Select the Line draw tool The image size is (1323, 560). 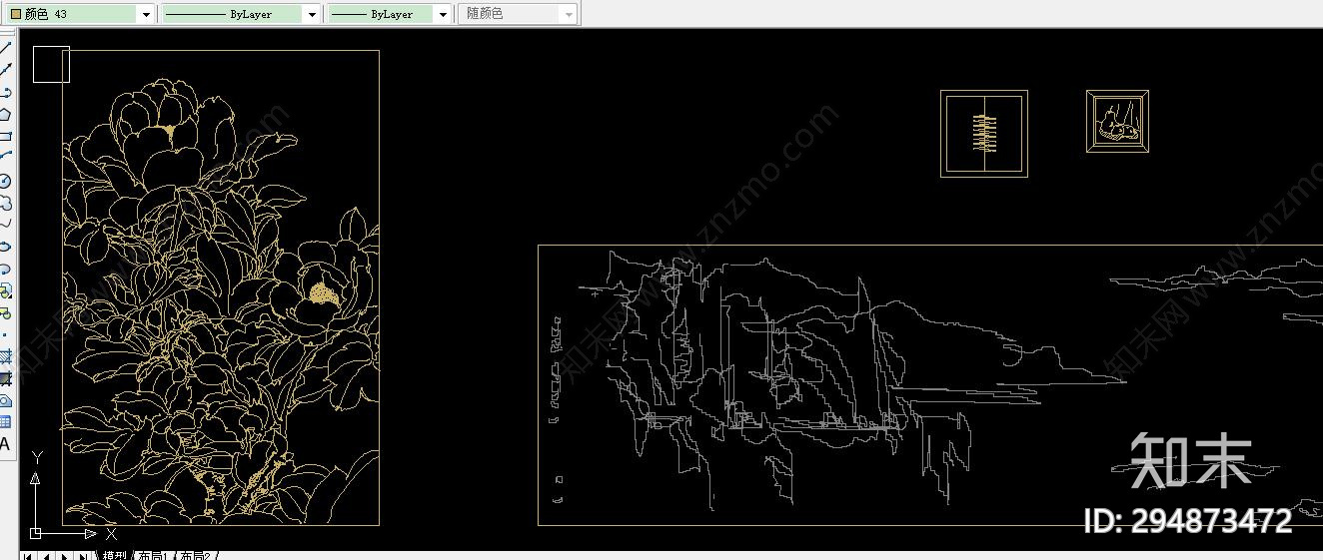tap(6, 48)
